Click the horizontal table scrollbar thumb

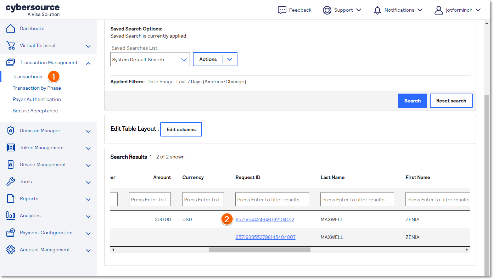(259, 250)
